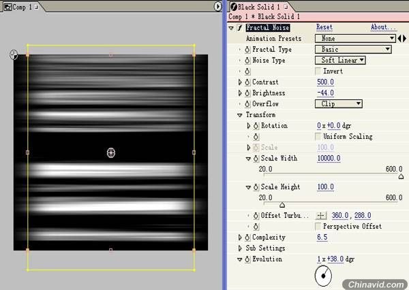Click the Scale Width slider handle
The image size is (409, 290).
tap(402, 177)
